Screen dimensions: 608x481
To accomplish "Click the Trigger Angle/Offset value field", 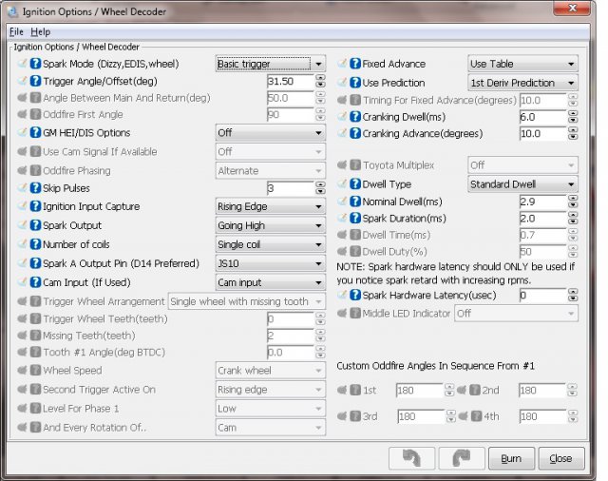I will tap(293, 82).
